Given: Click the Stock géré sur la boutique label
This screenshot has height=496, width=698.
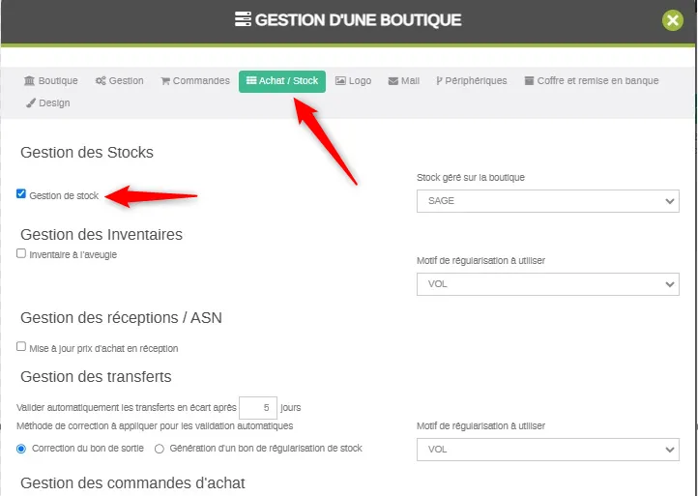Looking at the screenshot, I should pos(471,178).
